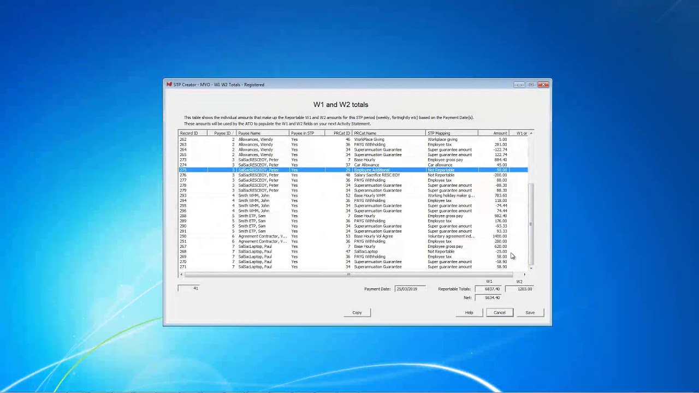Click the SalSacLaptop PRCat Name in record 268
The image size is (699, 393).
(366, 252)
